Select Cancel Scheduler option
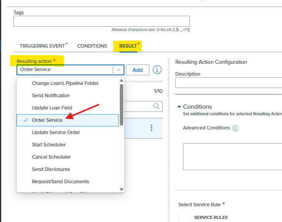This screenshot has width=282, height=222. [x=68, y=157]
